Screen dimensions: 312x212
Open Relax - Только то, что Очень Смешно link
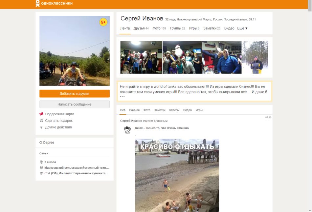tap(162, 128)
